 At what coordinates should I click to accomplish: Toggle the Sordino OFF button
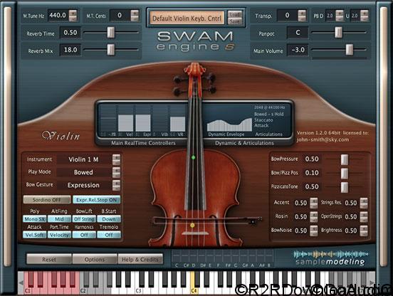47,200
